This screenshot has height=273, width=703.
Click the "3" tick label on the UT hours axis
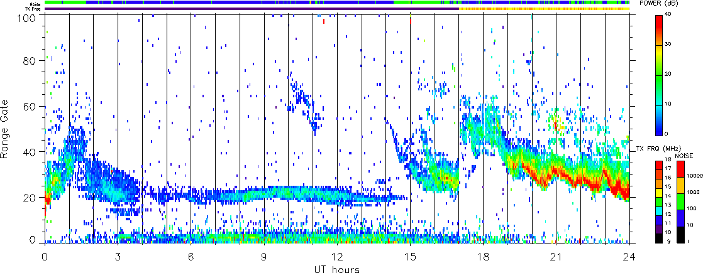(x=118, y=257)
